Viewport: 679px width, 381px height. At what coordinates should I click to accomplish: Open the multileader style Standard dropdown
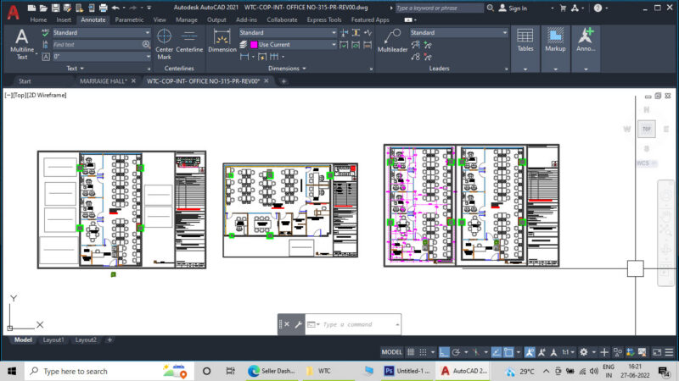click(458, 33)
